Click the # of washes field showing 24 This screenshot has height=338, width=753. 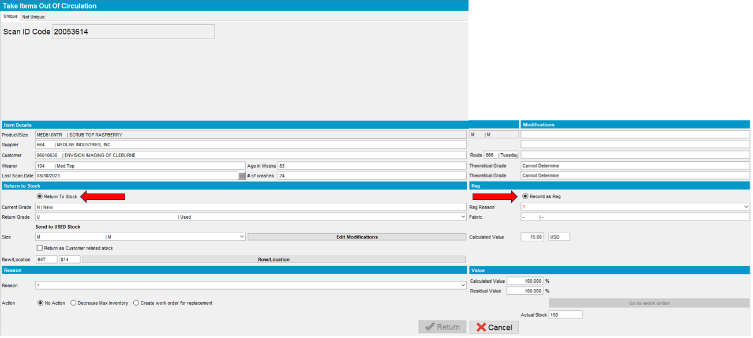click(x=372, y=176)
